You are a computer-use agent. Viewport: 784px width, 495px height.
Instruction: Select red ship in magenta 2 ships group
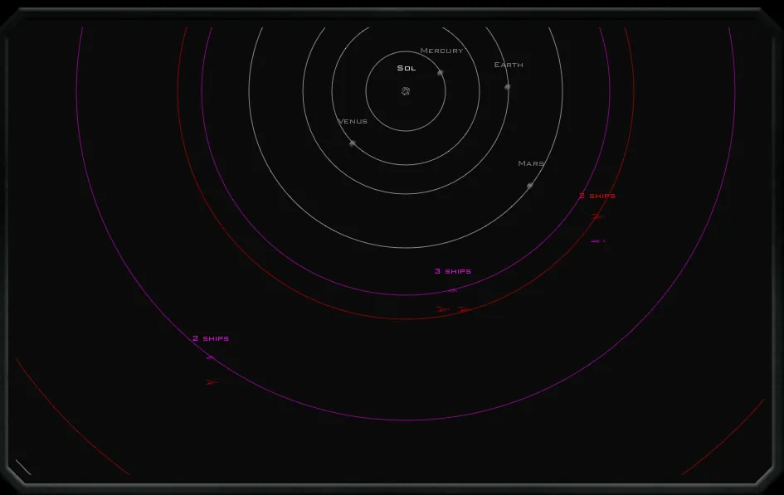tap(212, 382)
